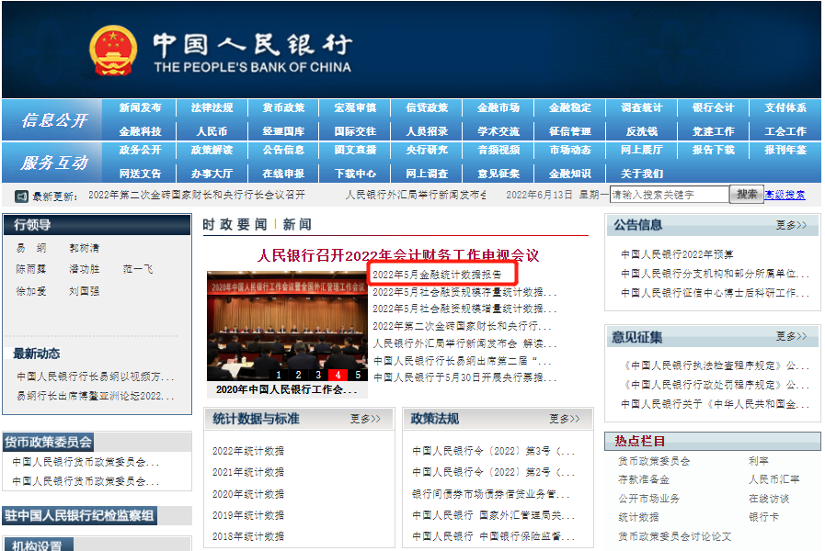Select 货币政策 navigation item
Viewport: 825px width, 551px height.
[283, 107]
